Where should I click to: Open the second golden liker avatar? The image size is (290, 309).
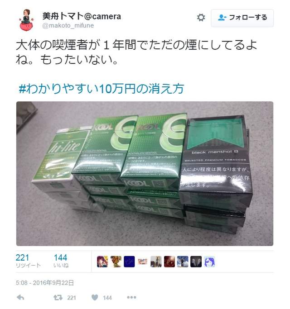116,261
